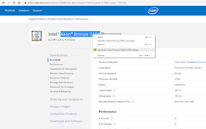Open the Products menu in header

pyautogui.click(x=10, y=10)
